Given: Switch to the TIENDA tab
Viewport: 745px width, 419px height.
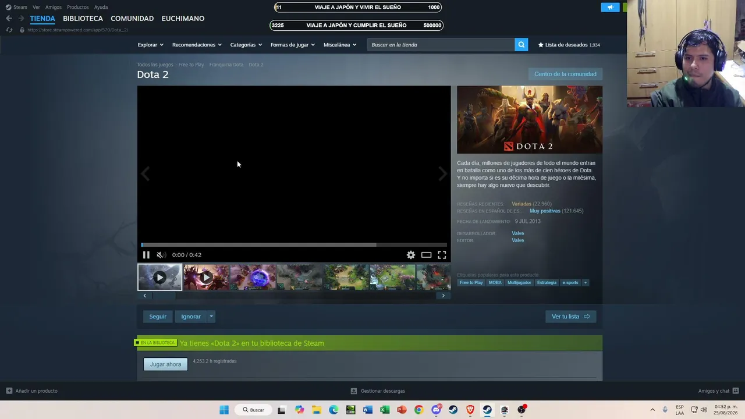Looking at the screenshot, I should (x=42, y=19).
